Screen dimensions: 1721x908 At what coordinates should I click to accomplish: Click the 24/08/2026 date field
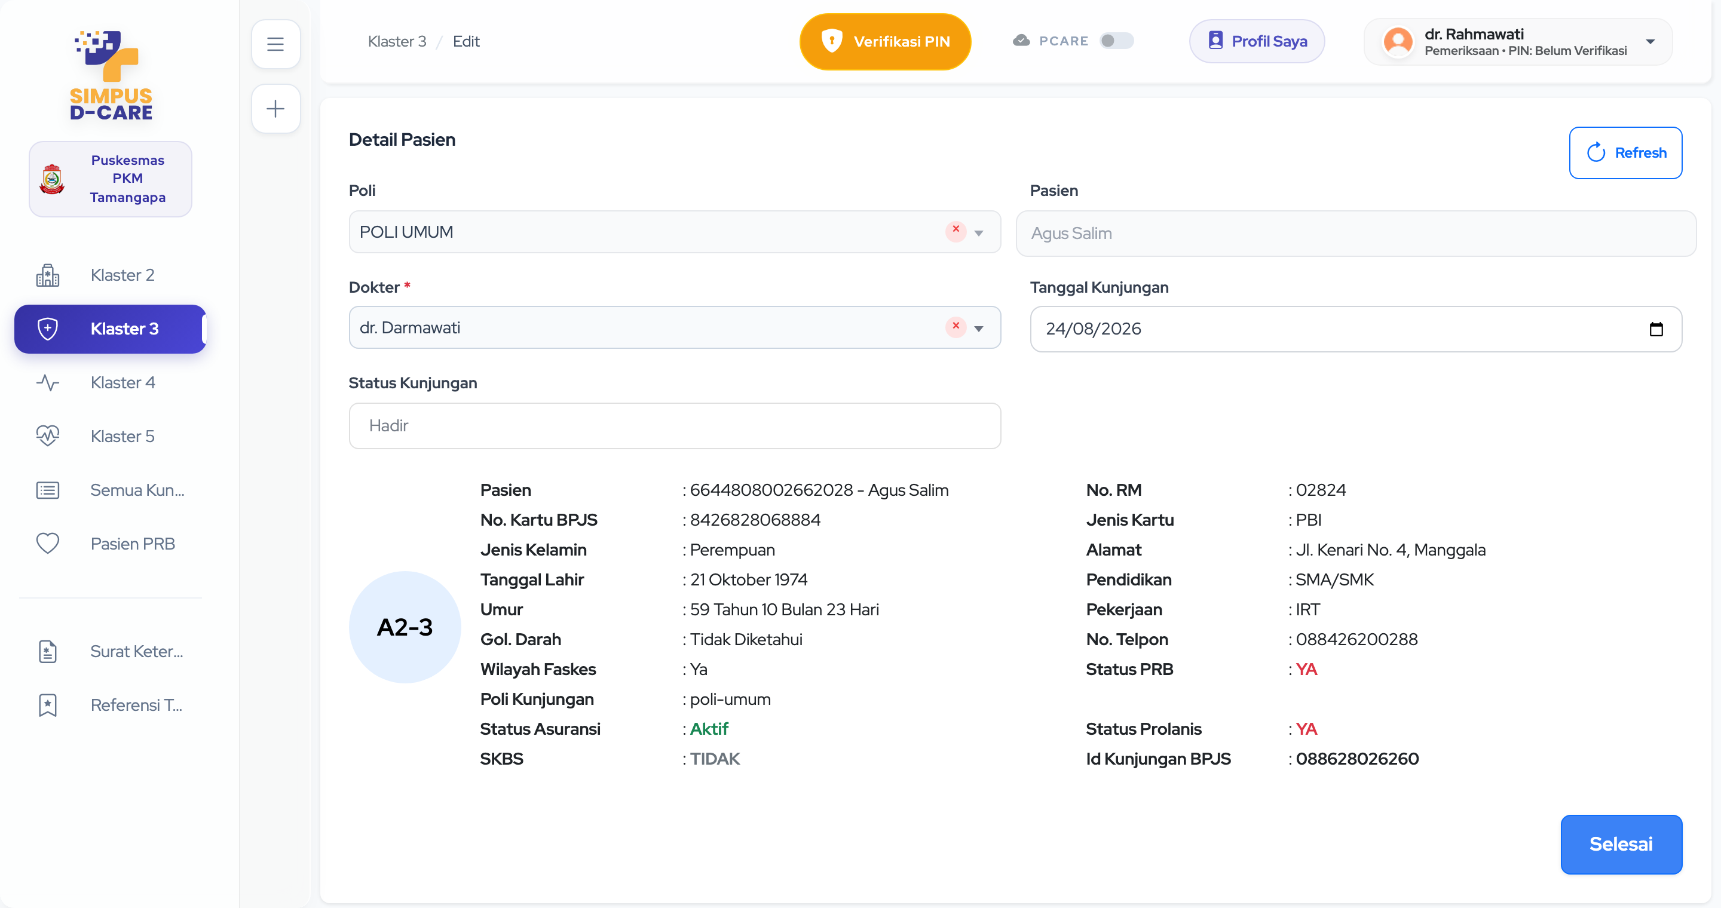pyautogui.click(x=1355, y=329)
